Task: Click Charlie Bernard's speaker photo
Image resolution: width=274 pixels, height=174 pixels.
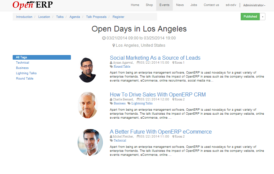Action: click(x=88, y=105)
